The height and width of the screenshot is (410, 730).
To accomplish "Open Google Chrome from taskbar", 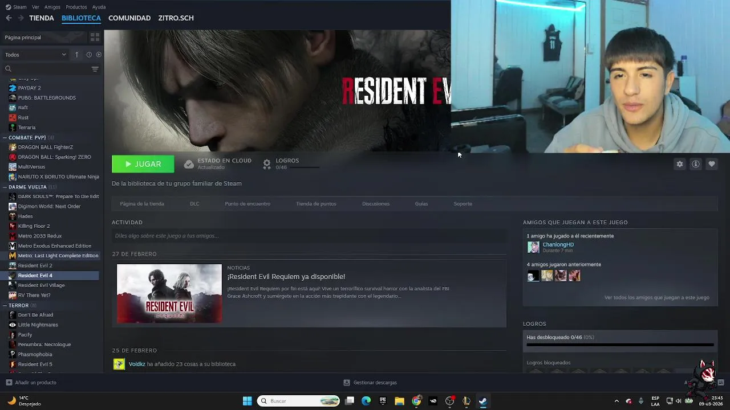I will [416, 401].
